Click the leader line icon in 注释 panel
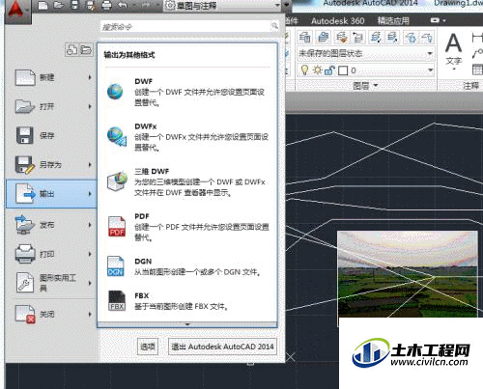Image resolution: width=483 pixels, height=389 pixels. pos(477,54)
